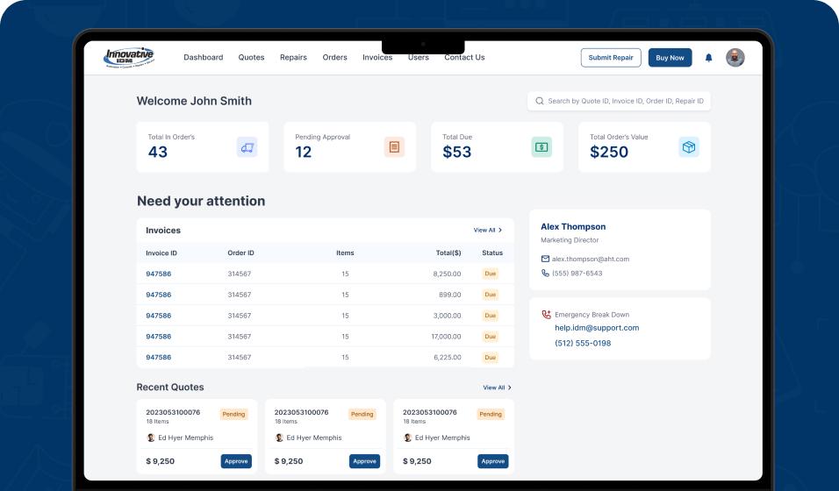This screenshot has height=491, width=839.
Task: Click the $250 Total Order's Value figure
Action: [609, 152]
